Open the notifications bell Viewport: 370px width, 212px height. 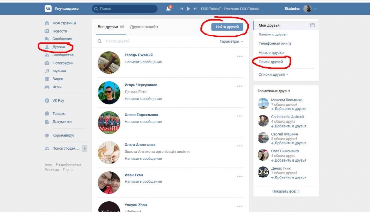169,9
